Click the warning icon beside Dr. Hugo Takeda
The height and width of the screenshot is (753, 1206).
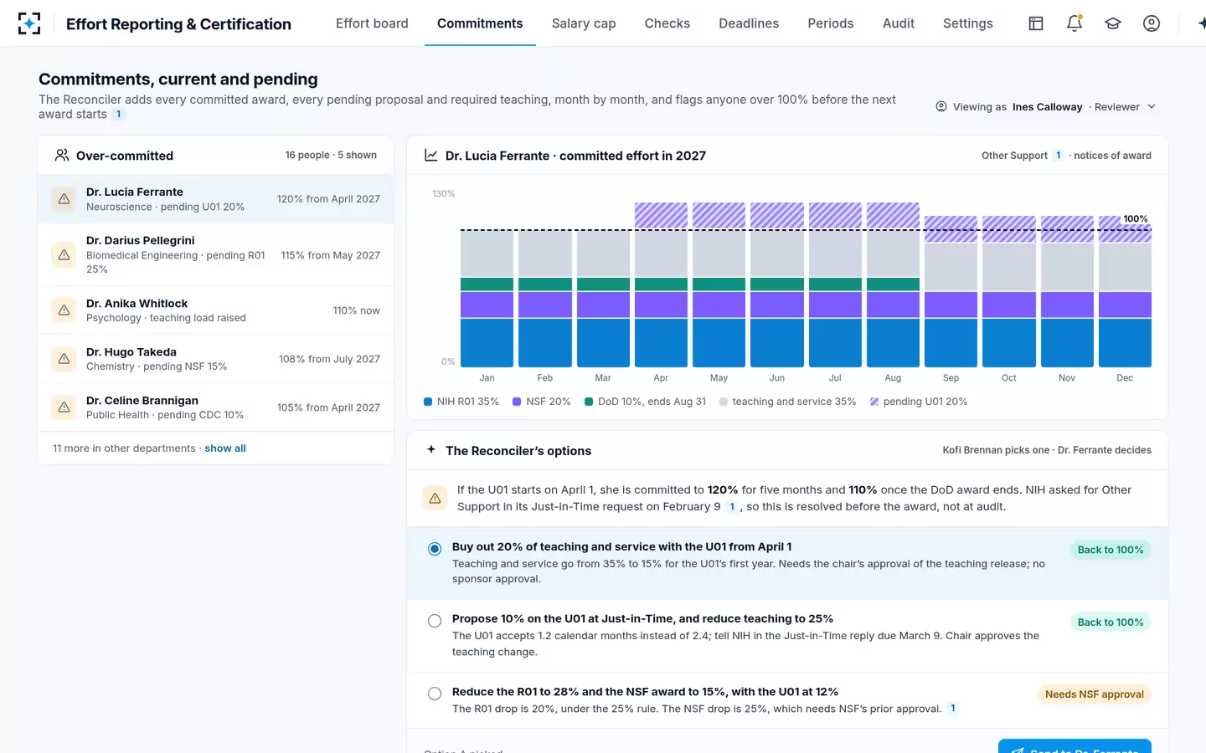[x=64, y=359]
